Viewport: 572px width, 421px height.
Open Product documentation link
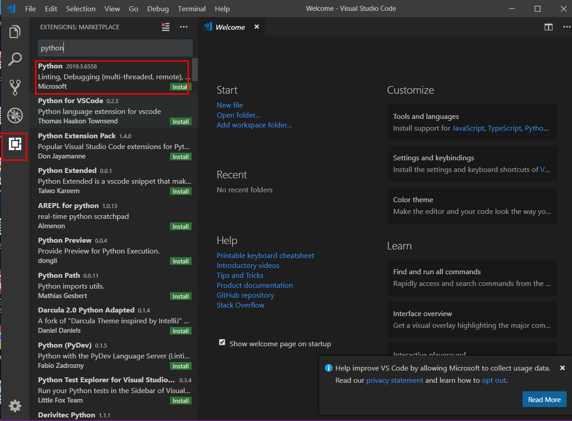(x=255, y=285)
